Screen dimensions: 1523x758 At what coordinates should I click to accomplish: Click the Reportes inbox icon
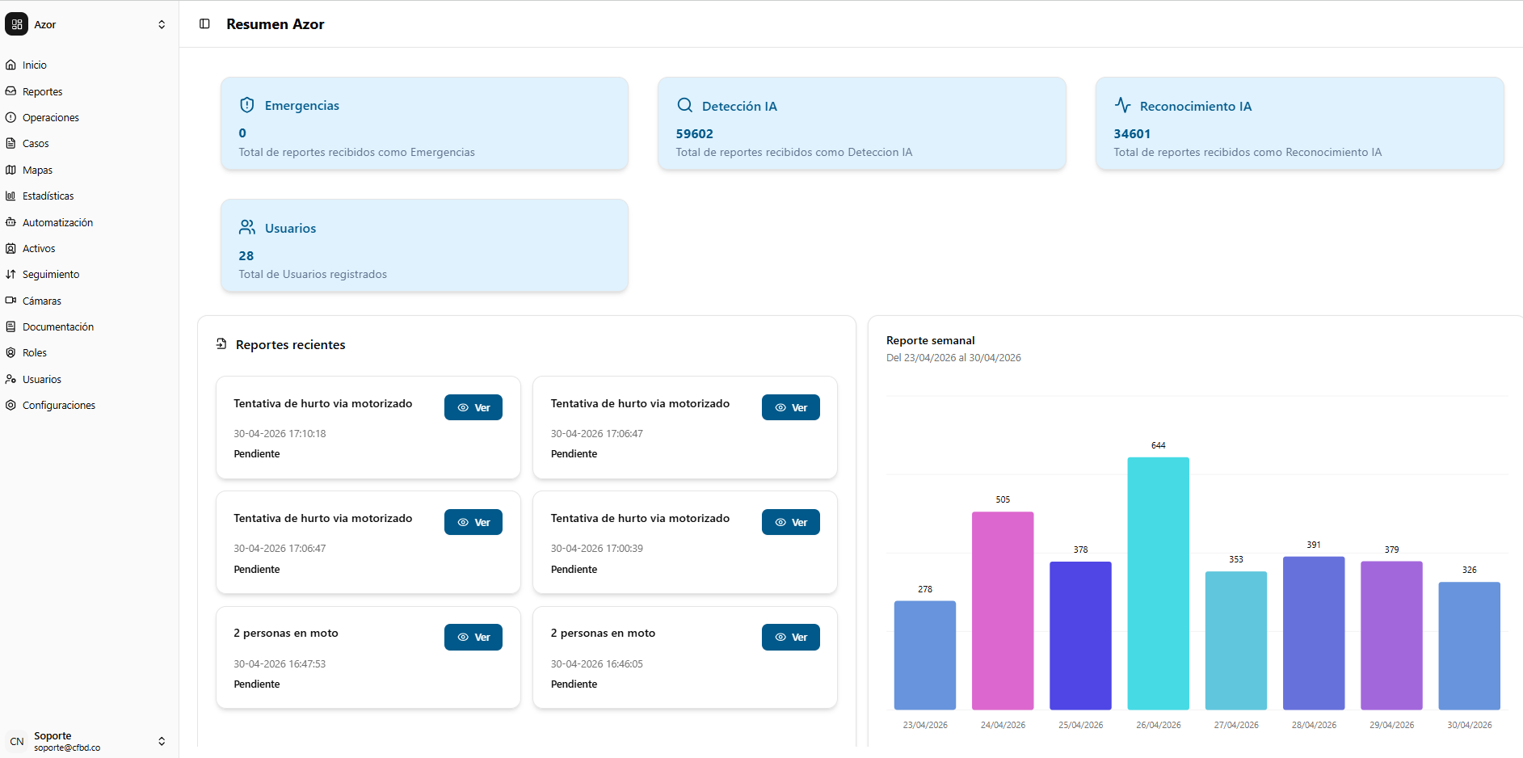pos(11,91)
